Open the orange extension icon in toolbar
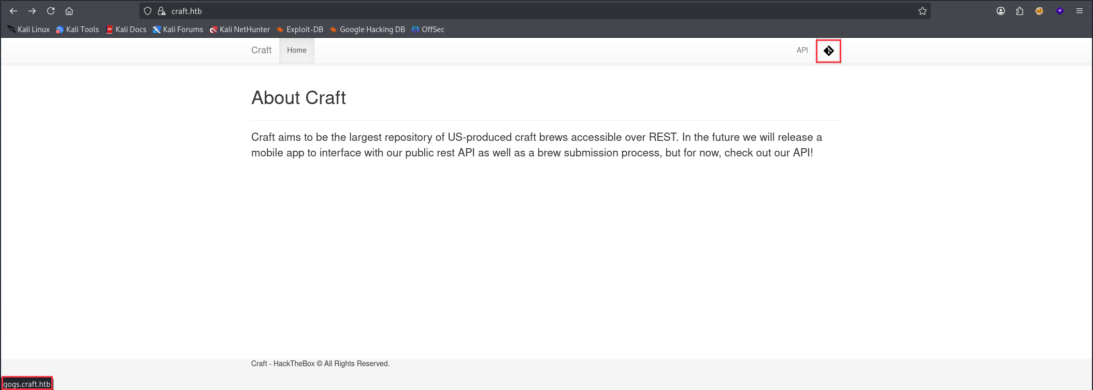The height and width of the screenshot is (390, 1093). 1039,11
